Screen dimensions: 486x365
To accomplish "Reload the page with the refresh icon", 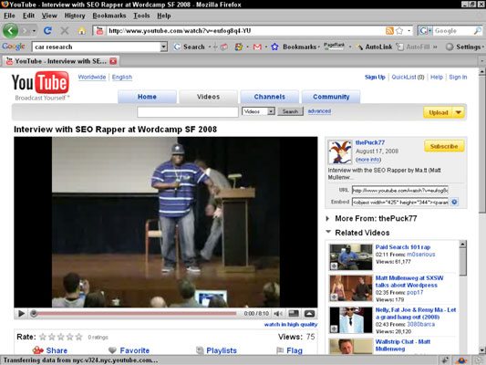I will 47,30.
